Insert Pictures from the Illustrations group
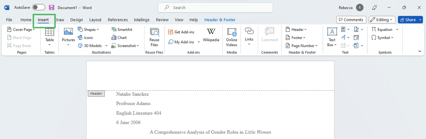 68,37
